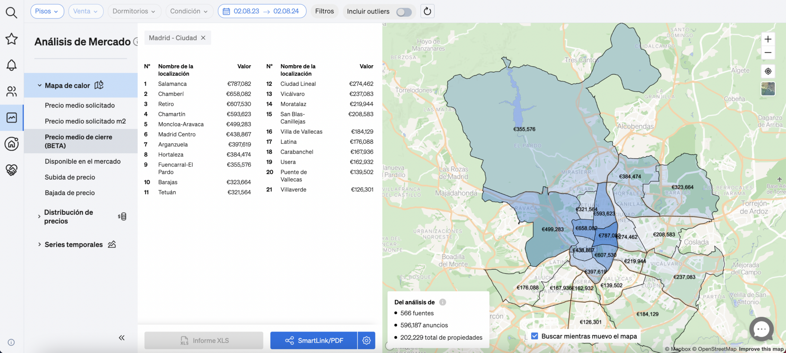The image size is (786, 353).
Task: Open the chat support bubble
Action: pyautogui.click(x=761, y=329)
